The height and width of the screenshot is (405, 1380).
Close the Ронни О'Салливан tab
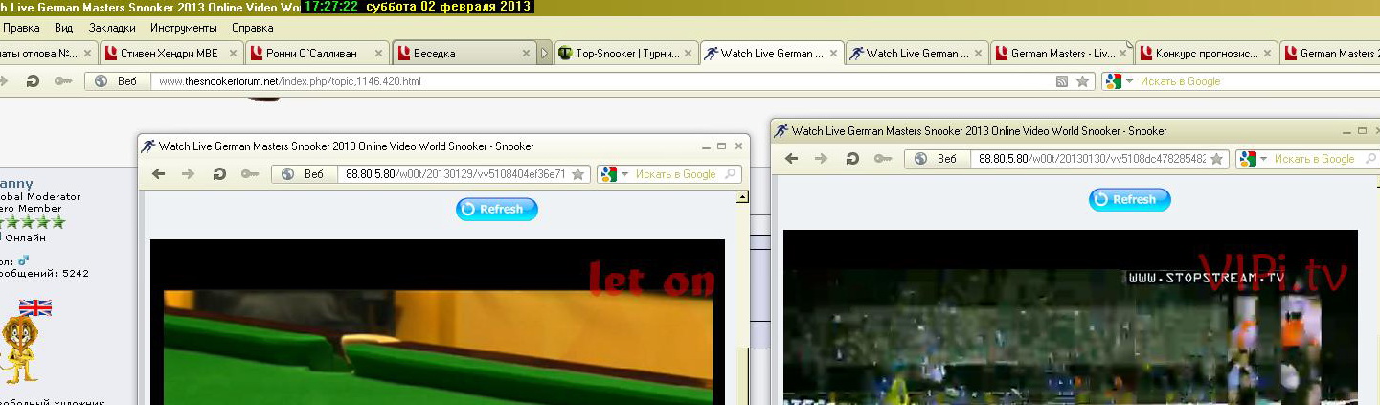[379, 54]
